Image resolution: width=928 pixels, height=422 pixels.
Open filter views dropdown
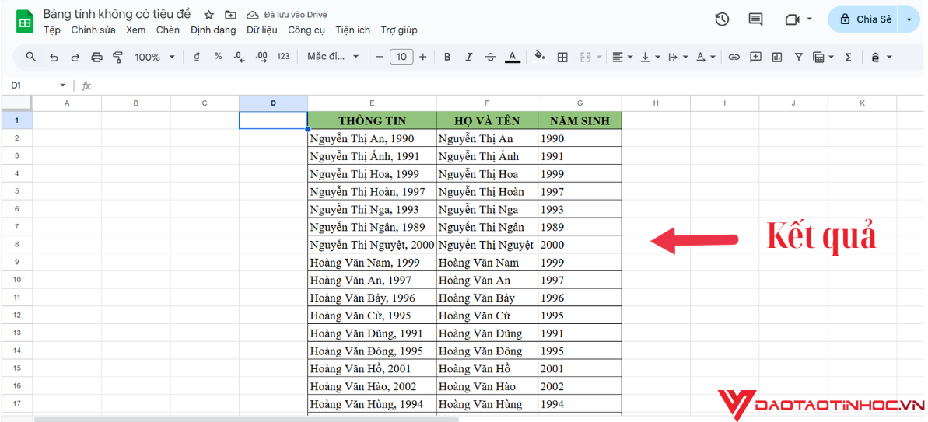tap(823, 57)
